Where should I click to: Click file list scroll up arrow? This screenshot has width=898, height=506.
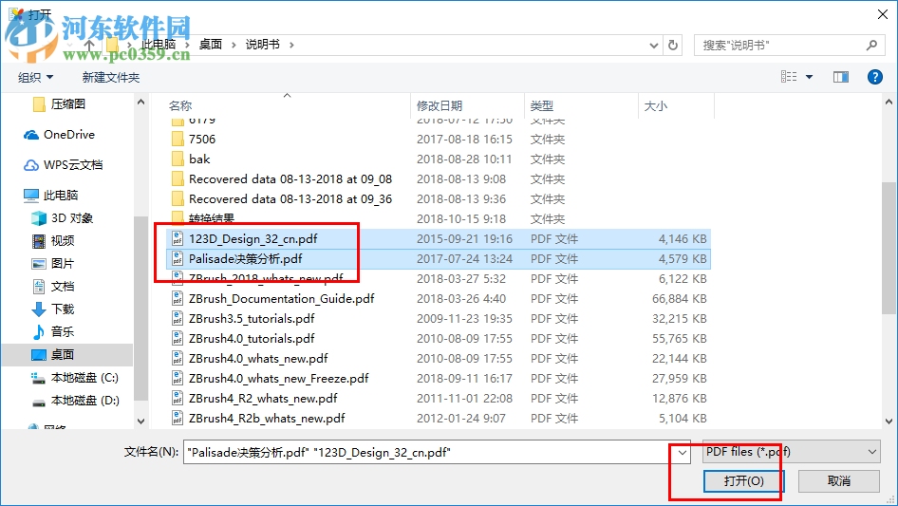889,103
